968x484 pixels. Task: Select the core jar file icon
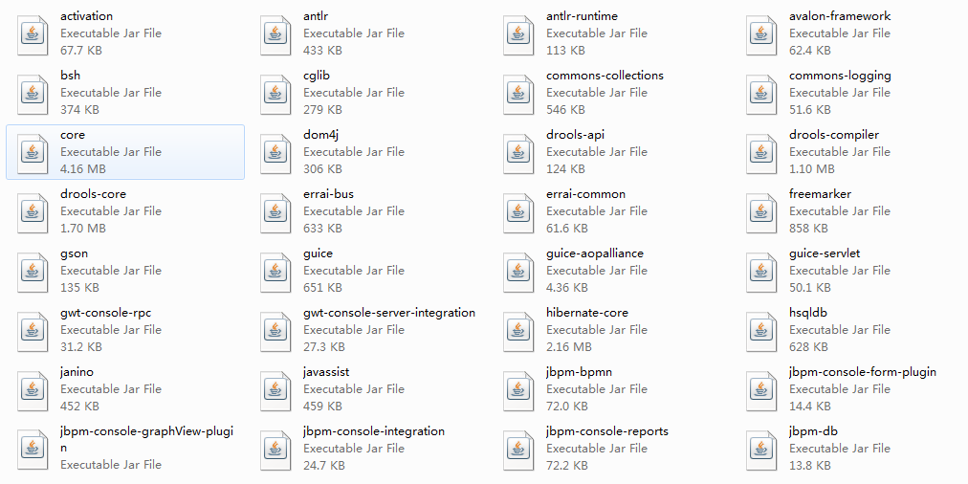click(x=33, y=153)
